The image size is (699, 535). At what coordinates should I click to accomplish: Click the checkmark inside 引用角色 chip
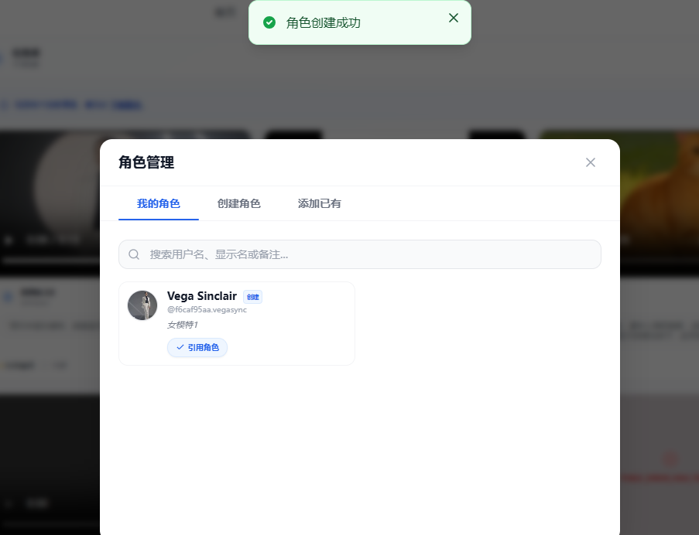coord(180,348)
